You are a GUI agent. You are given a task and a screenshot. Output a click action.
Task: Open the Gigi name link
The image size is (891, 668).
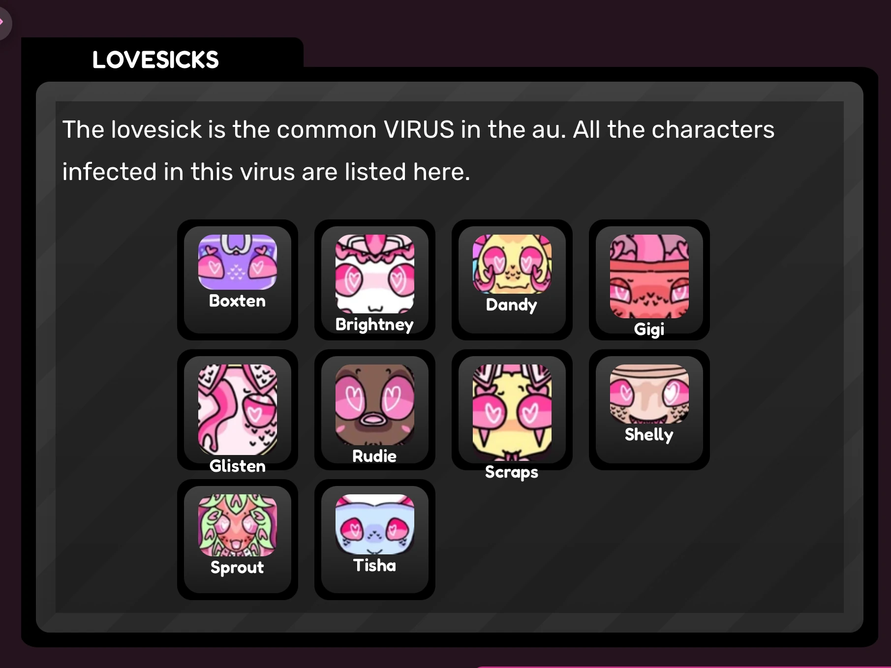click(649, 329)
